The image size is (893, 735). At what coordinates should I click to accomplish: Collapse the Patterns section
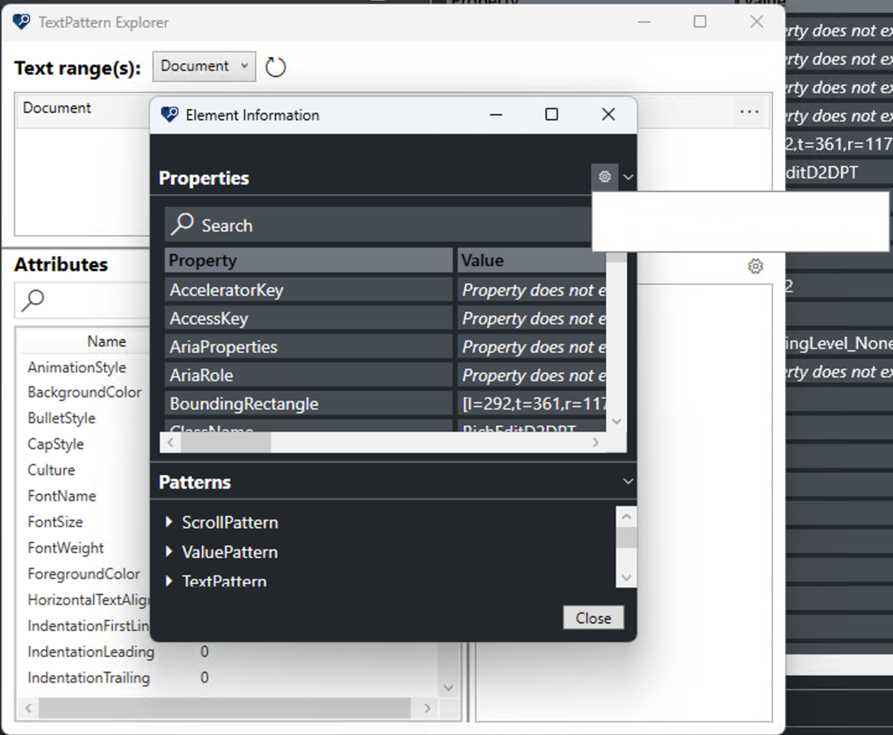[627, 482]
